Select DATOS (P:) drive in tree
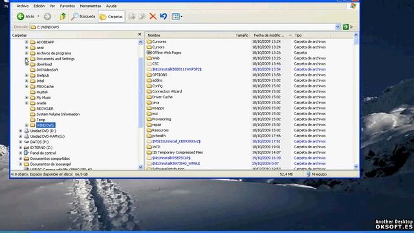The image size is (414, 233). (x=39, y=142)
